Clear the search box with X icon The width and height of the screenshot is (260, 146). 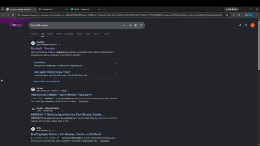(123, 25)
